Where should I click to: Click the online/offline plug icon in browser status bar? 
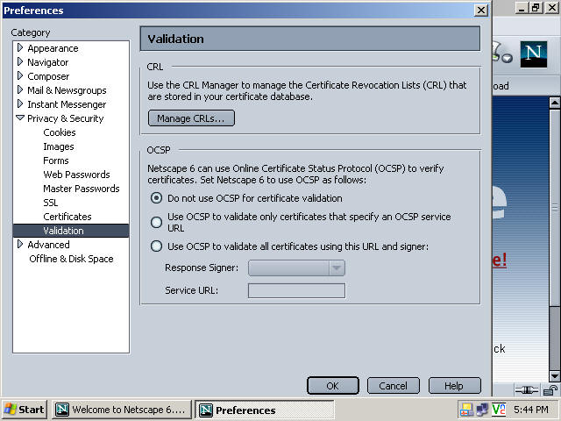(x=526, y=389)
